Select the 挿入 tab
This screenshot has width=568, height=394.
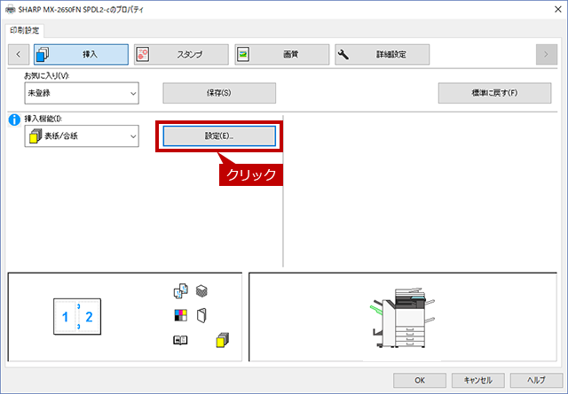[x=81, y=55]
